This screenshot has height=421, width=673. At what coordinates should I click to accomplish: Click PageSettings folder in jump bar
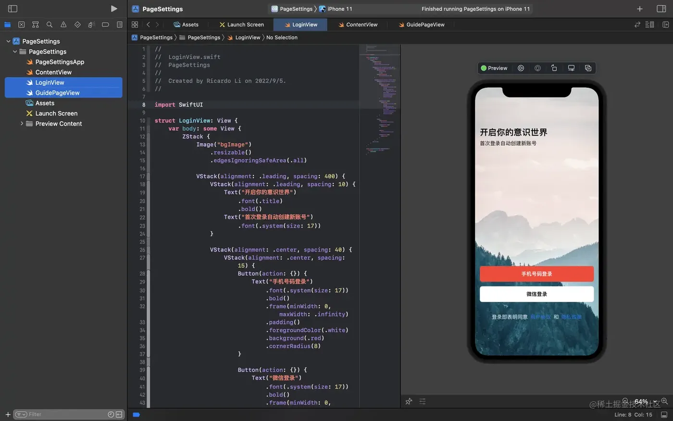199,38
